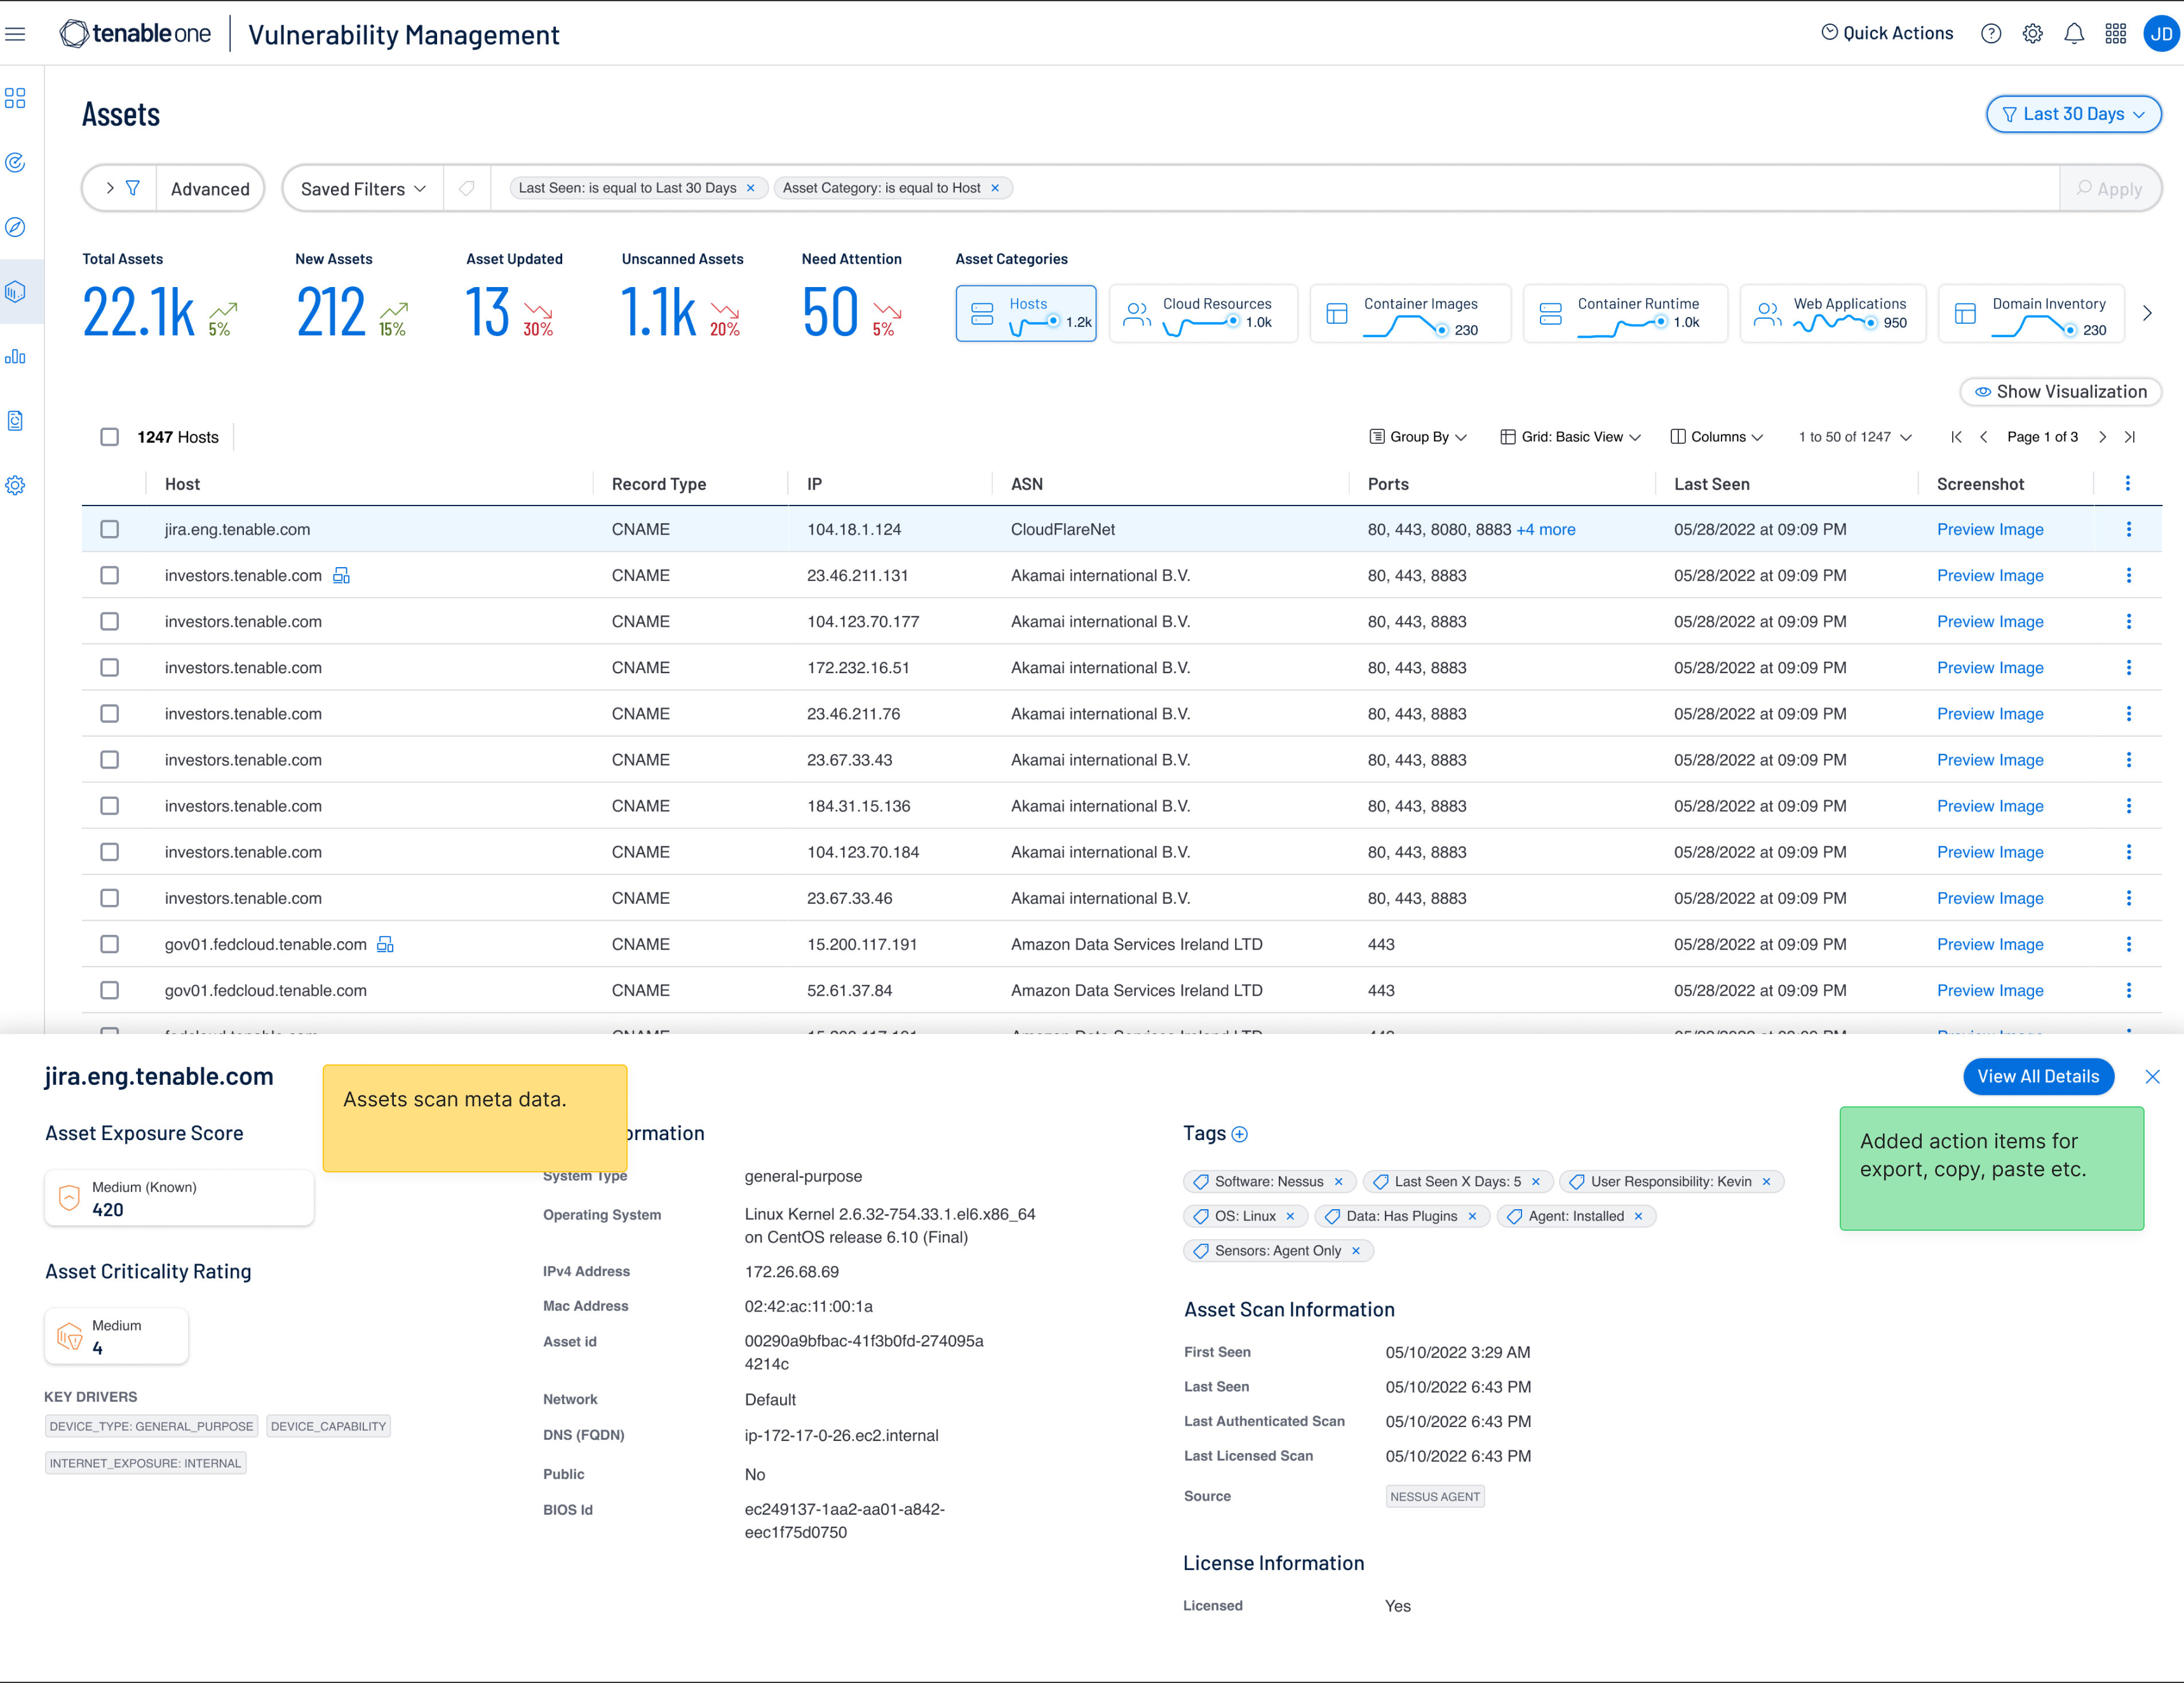Check the jira.eng.tenable.com row checkbox
The width and height of the screenshot is (2184, 1683).
click(x=110, y=529)
